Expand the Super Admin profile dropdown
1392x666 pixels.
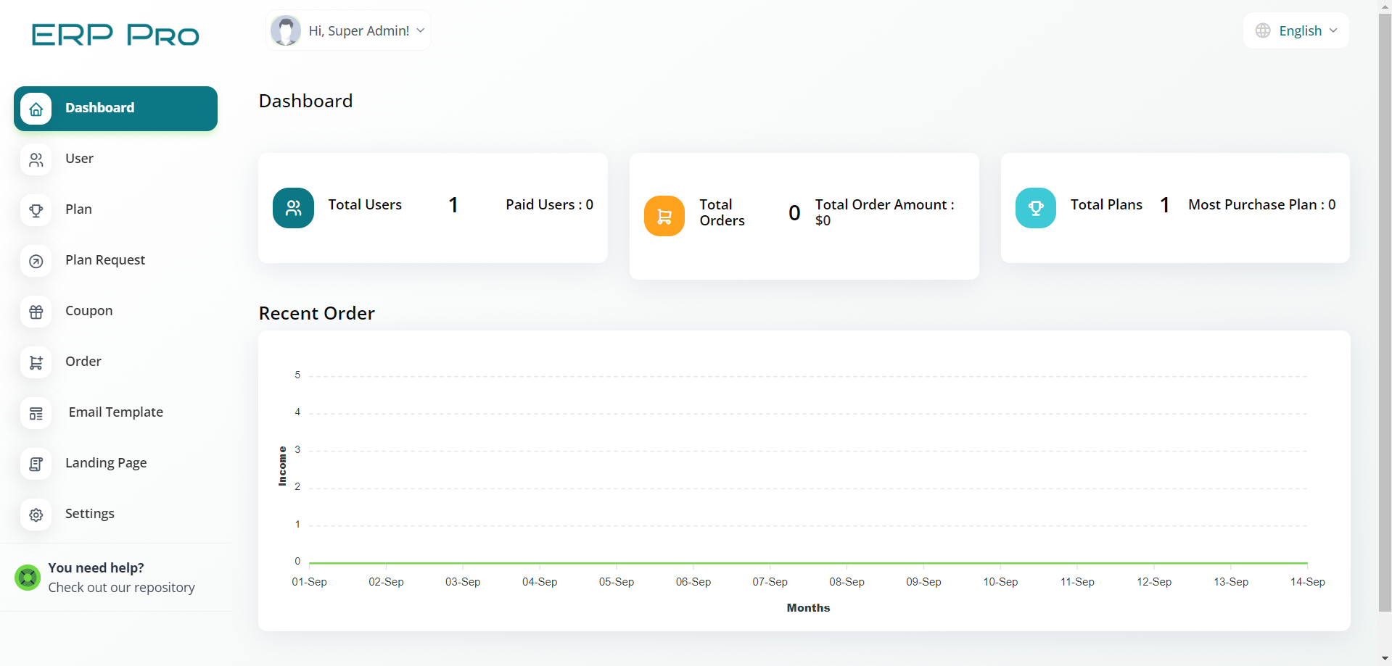(x=348, y=30)
